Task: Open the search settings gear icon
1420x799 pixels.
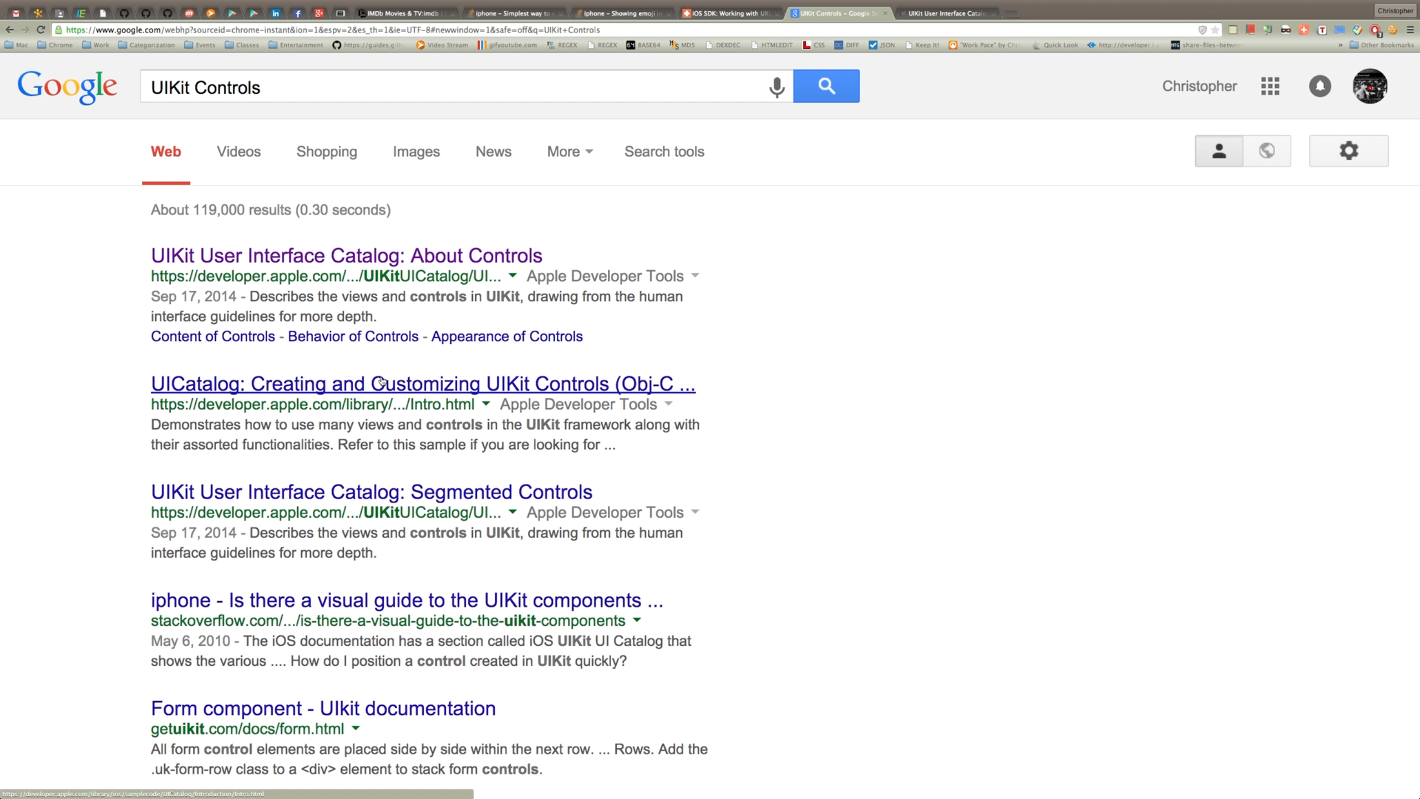Action: pyautogui.click(x=1348, y=151)
